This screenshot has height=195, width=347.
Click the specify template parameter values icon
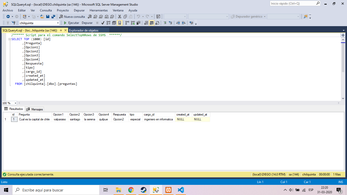(191, 23)
